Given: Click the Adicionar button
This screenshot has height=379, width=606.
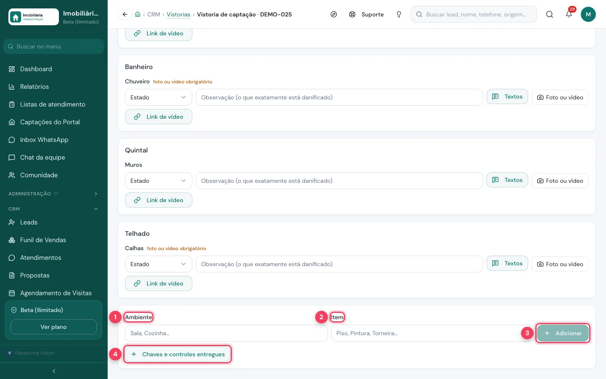Looking at the screenshot, I should pyautogui.click(x=563, y=333).
